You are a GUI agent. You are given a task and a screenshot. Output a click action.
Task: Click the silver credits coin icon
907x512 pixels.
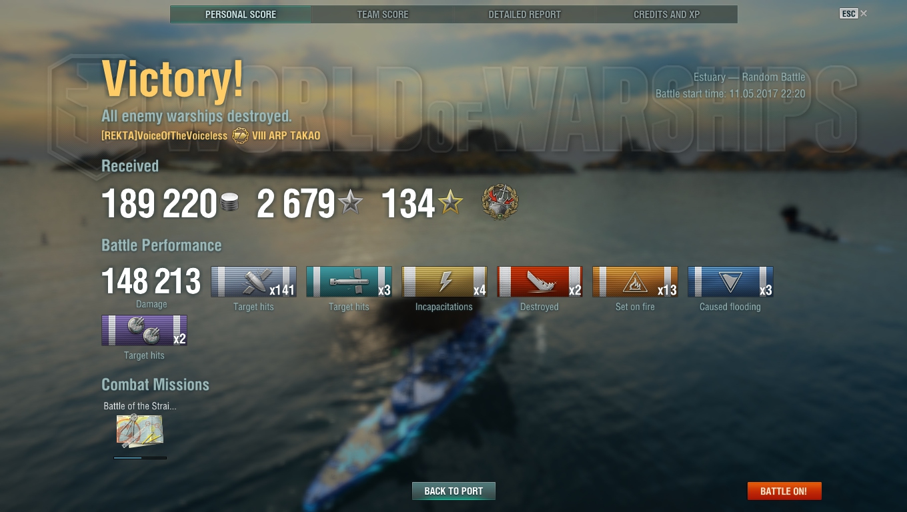pos(229,203)
